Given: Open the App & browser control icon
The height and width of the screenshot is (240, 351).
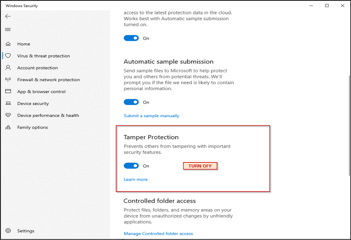Looking at the screenshot, I should coord(8,92).
